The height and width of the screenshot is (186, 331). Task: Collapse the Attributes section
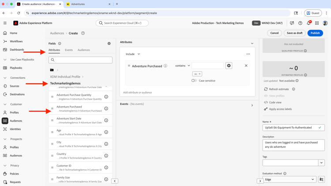pos(252,43)
